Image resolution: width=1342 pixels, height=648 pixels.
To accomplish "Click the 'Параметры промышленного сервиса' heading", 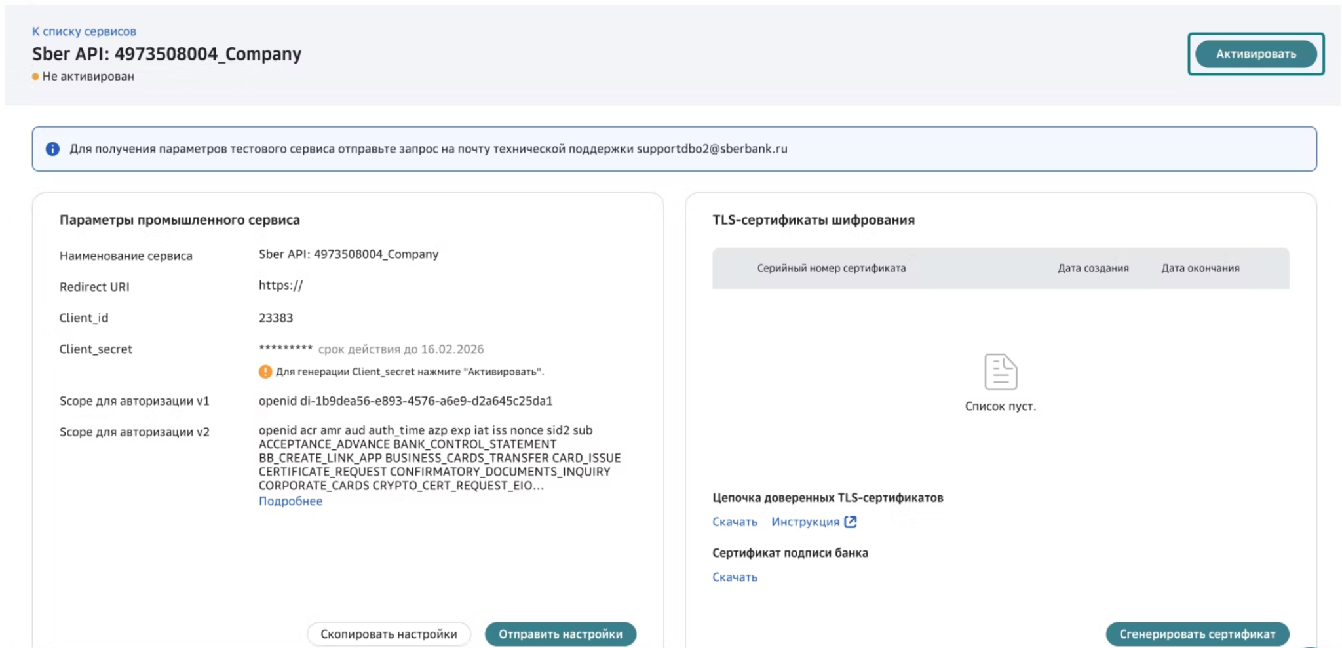I will pos(180,220).
